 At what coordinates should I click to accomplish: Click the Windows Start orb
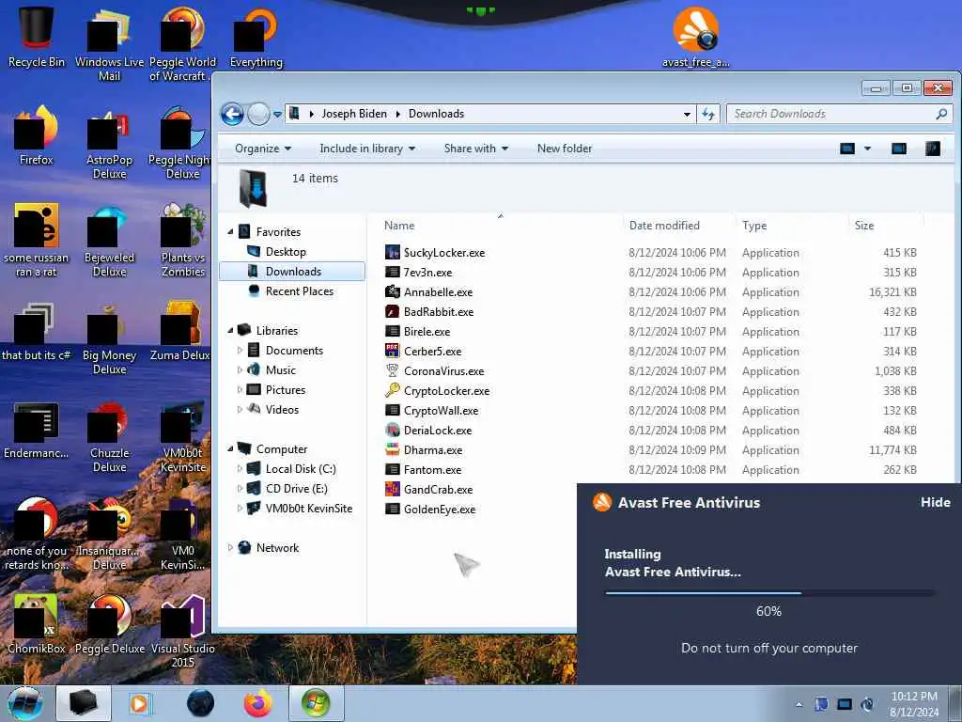pyautogui.click(x=25, y=703)
